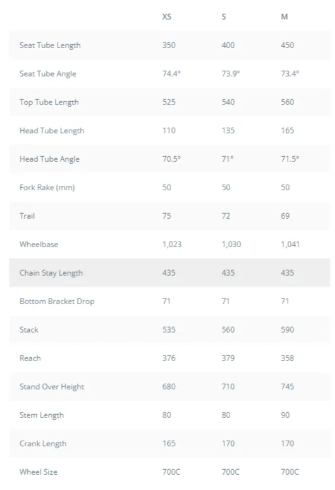Click the Wheelbase row label
Viewport: 335px width, 490px height.
coord(39,245)
